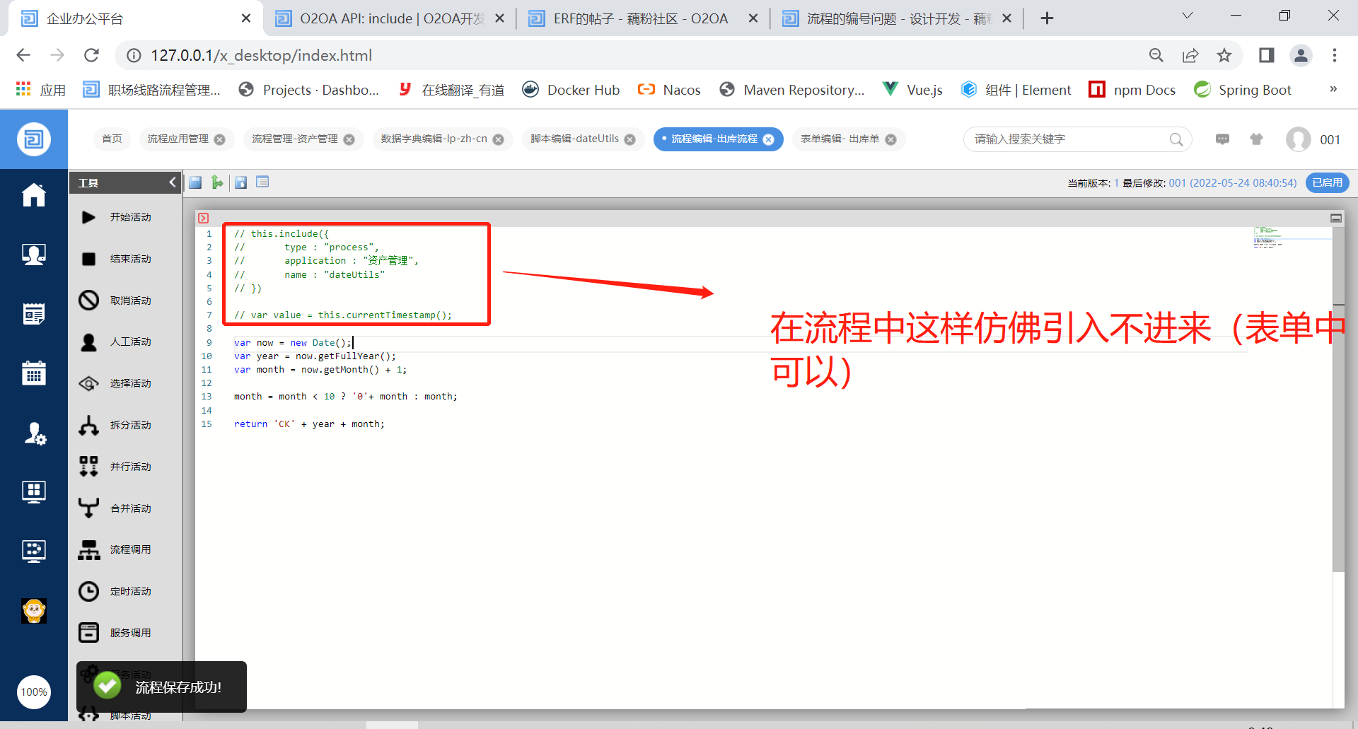Open the person-with-gear sidebar icon
This screenshot has width=1358, height=729.
[34, 432]
